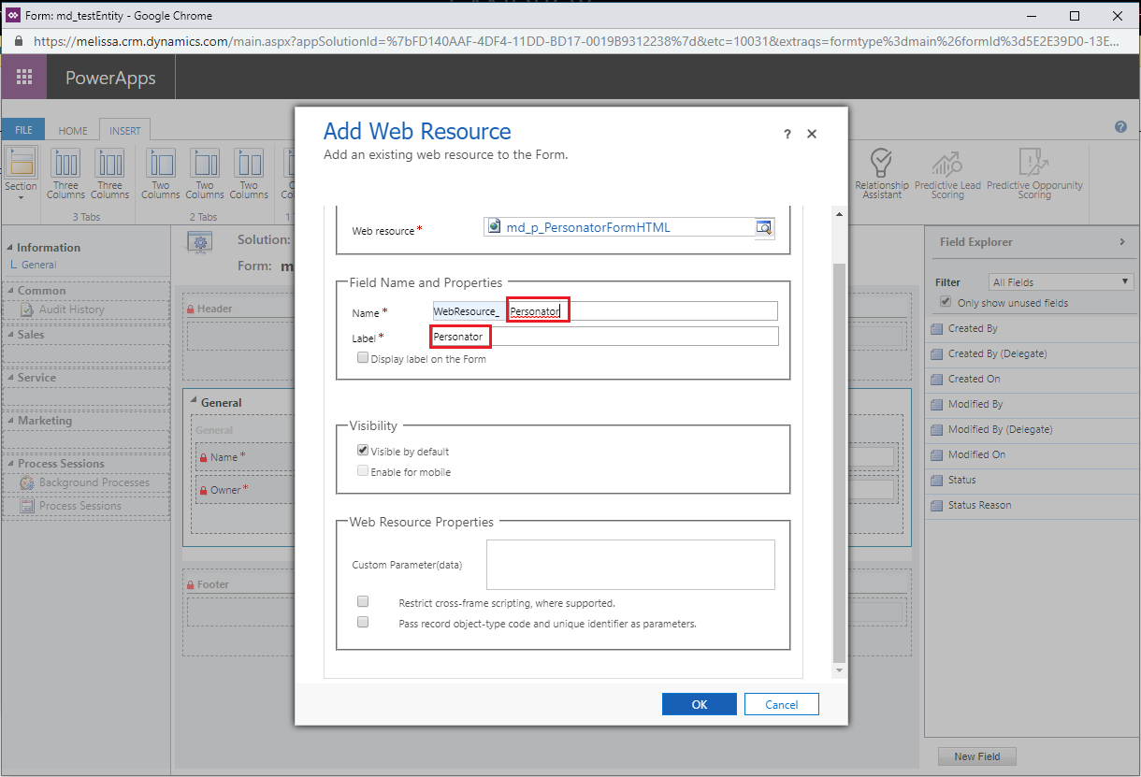Image resolution: width=1141 pixels, height=777 pixels.
Task: Click the Status Reason field icon
Action: tap(938, 505)
